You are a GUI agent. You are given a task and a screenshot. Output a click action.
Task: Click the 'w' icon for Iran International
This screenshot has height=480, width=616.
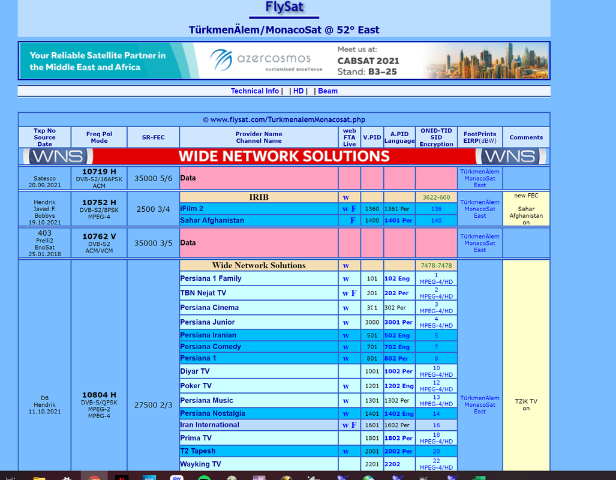click(x=345, y=425)
